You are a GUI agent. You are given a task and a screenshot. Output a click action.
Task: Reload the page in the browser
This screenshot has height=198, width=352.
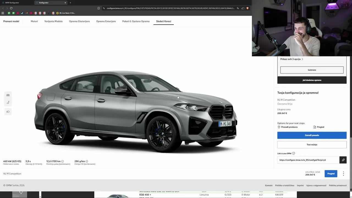pyautogui.click(x=11, y=8)
